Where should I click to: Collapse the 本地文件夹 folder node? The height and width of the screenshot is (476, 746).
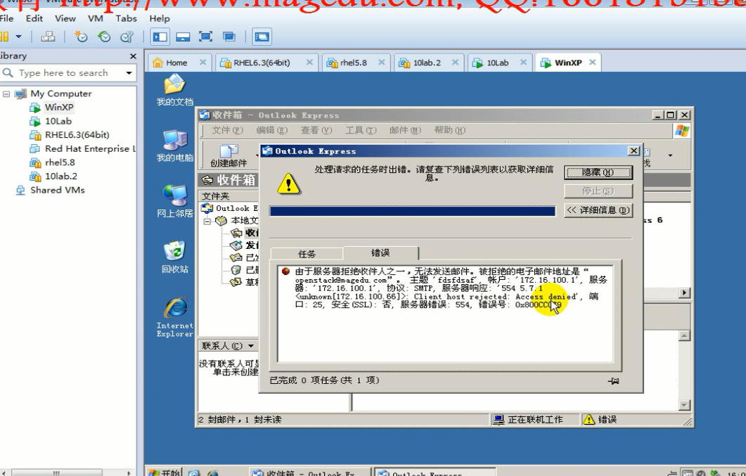[207, 221]
